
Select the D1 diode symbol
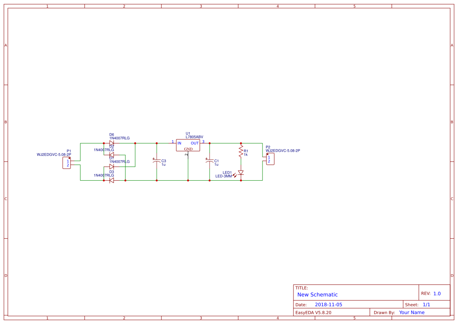point(111,167)
